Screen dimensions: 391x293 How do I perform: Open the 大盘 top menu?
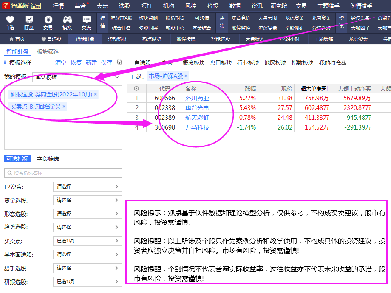(102, 6)
